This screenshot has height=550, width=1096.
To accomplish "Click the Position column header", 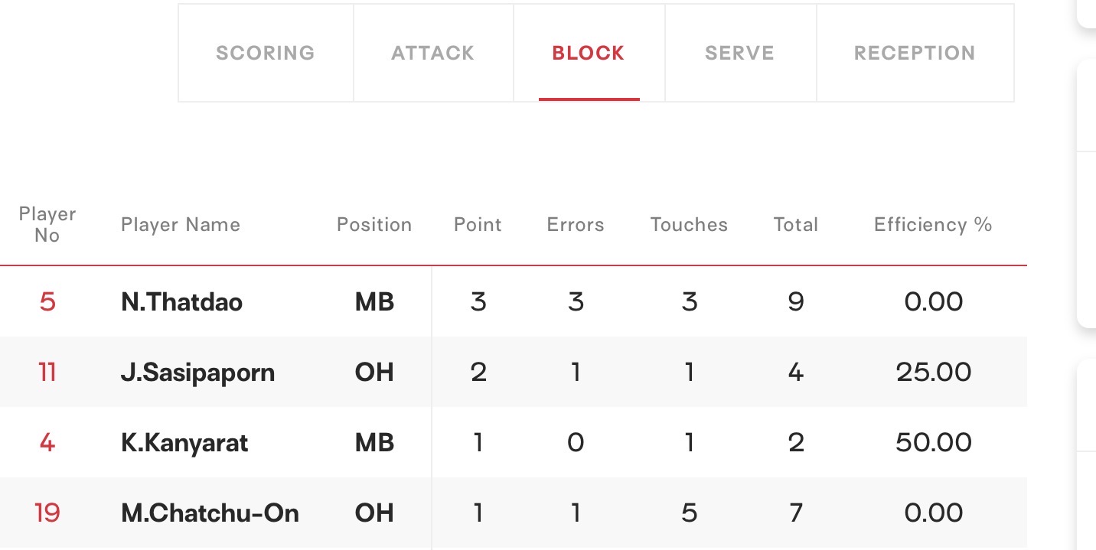I will point(374,225).
